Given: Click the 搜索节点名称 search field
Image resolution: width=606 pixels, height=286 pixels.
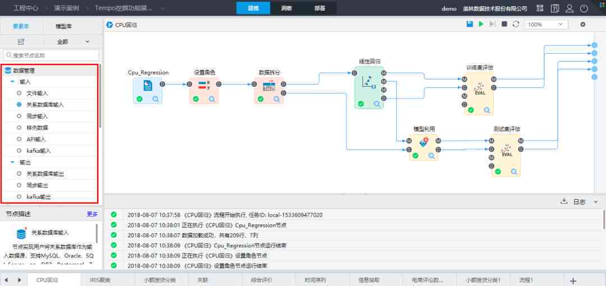Looking at the screenshot, I should point(51,55).
